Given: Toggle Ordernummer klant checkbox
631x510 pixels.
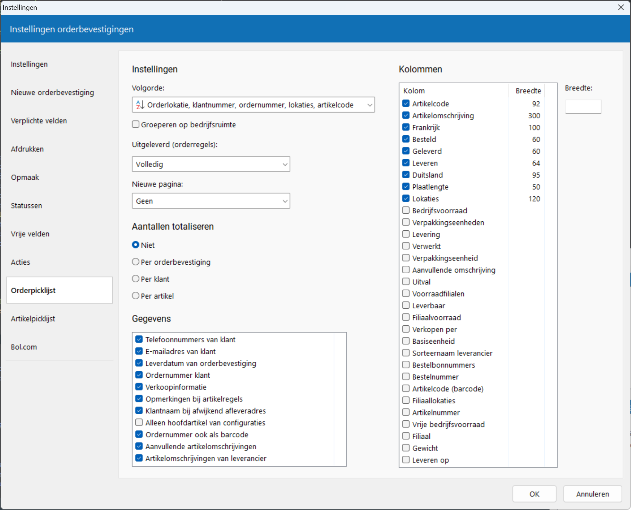Looking at the screenshot, I should (x=139, y=375).
